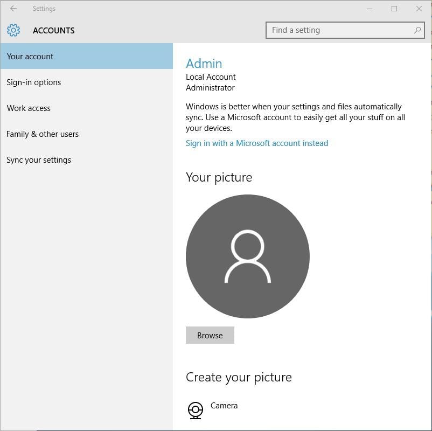Go to Work access

[x=87, y=108]
